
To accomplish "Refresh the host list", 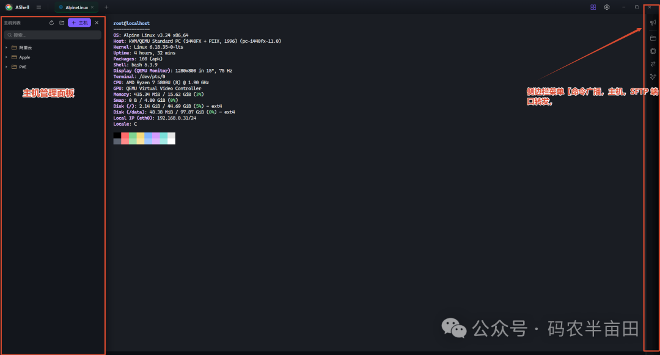I will pyautogui.click(x=51, y=23).
